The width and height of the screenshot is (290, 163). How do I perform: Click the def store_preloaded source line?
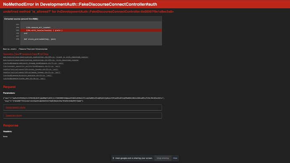[x=40, y=39]
